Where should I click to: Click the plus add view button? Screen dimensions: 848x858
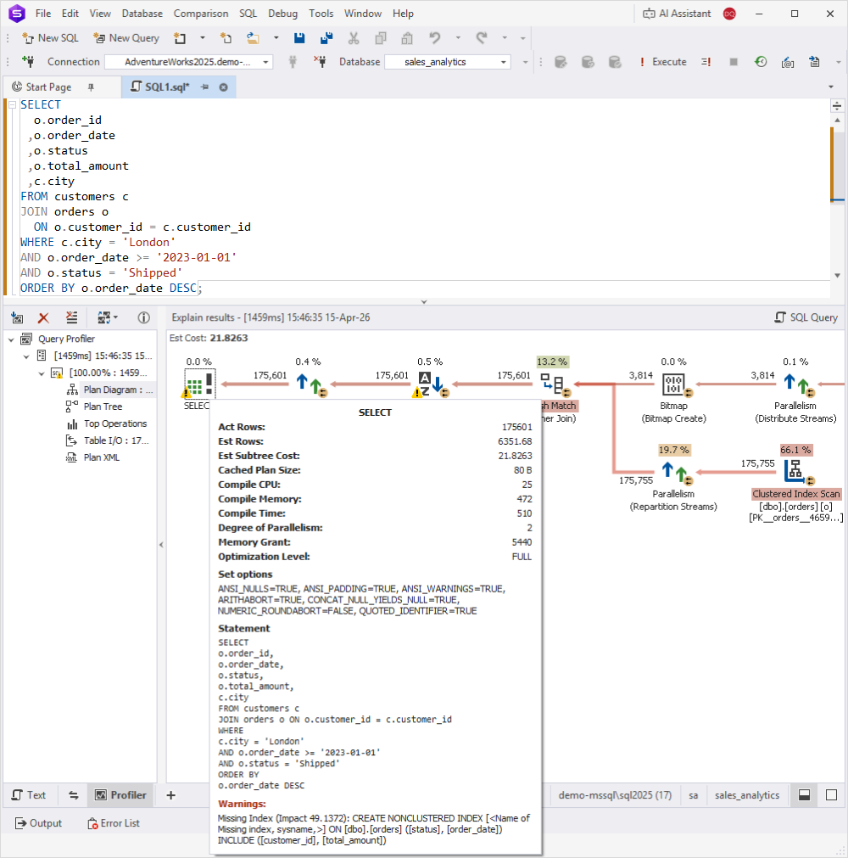pos(171,795)
